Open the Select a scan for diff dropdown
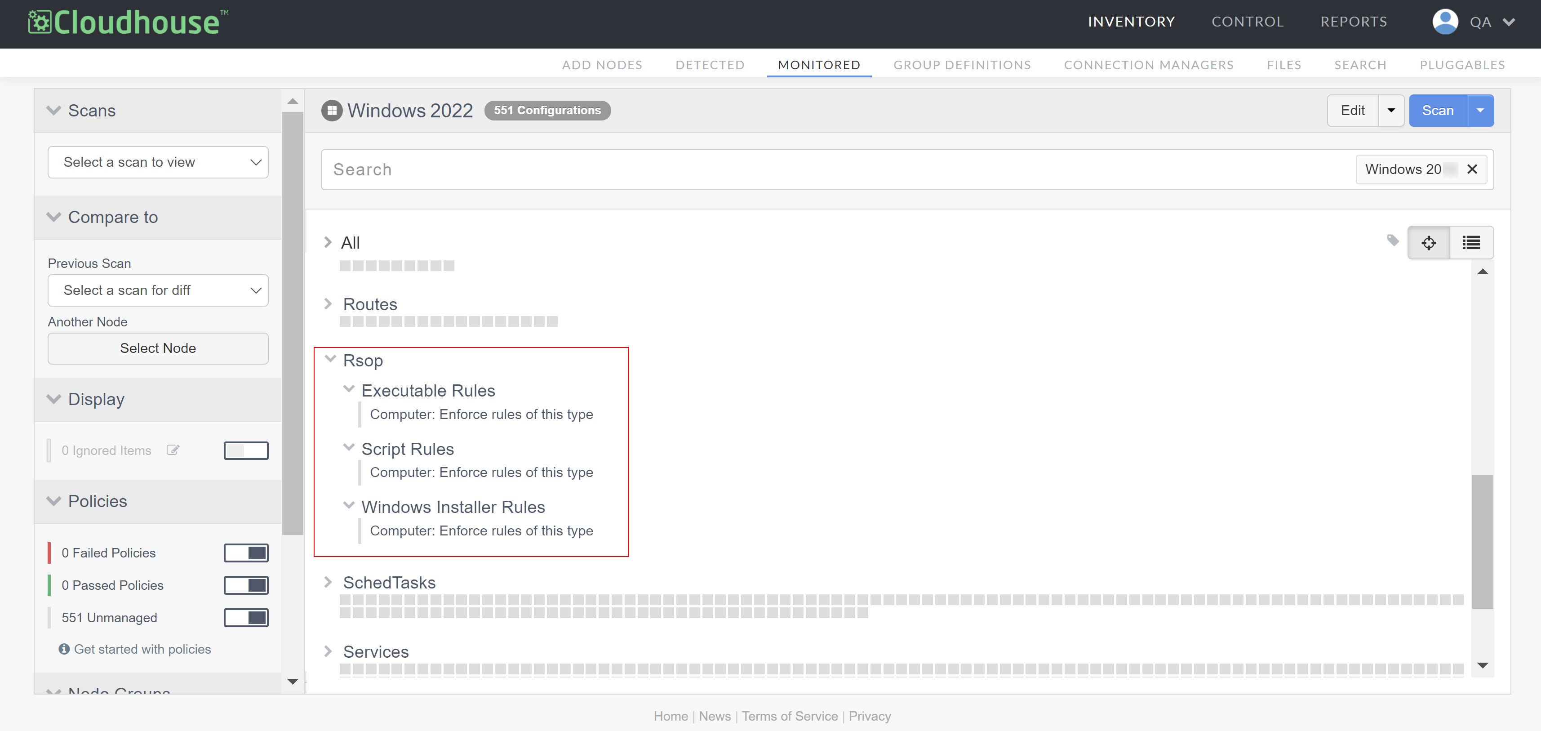 158,290
